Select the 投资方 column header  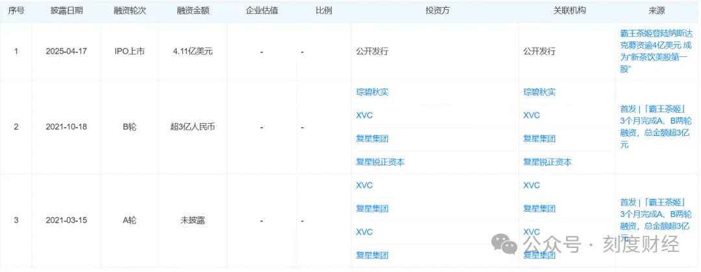[x=437, y=11]
